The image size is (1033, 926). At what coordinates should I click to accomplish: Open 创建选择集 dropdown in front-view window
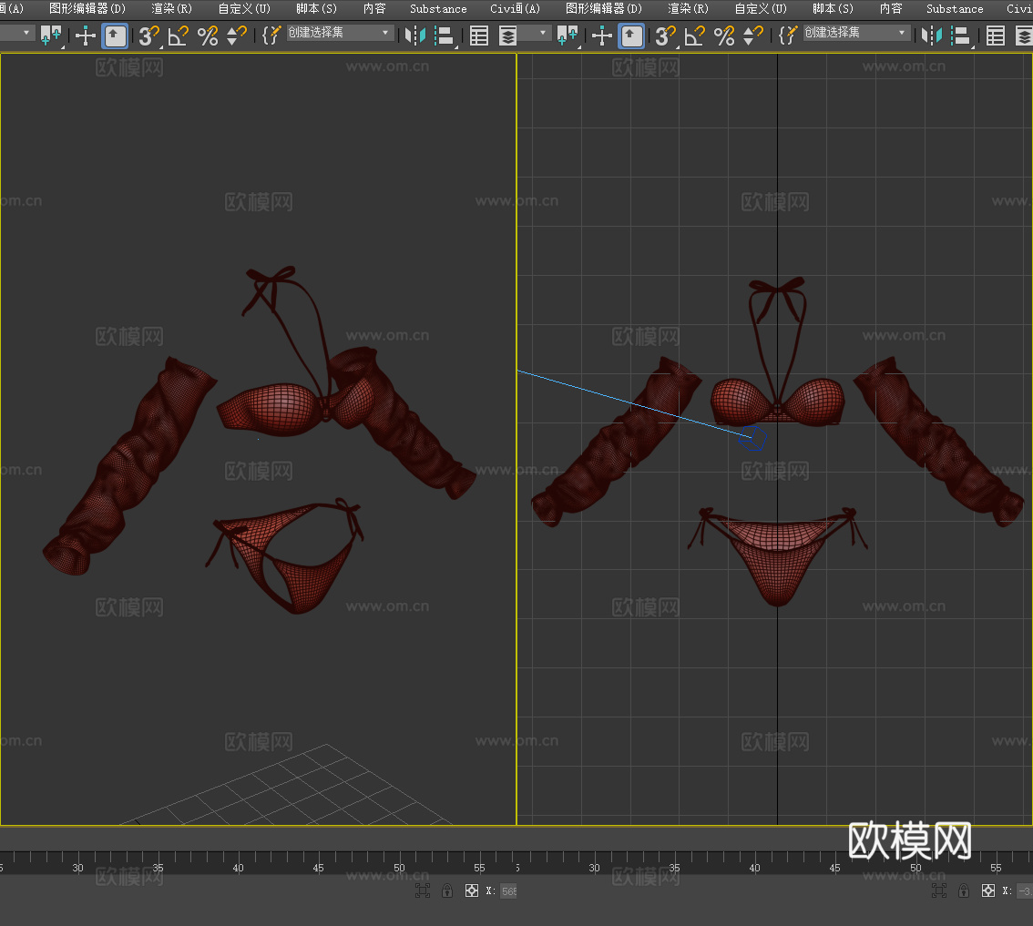(x=857, y=32)
